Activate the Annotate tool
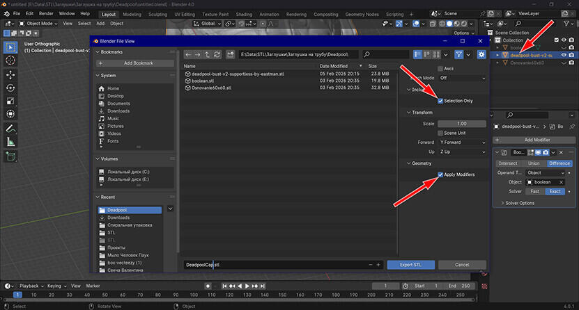This screenshot has height=310, width=579. point(11,129)
